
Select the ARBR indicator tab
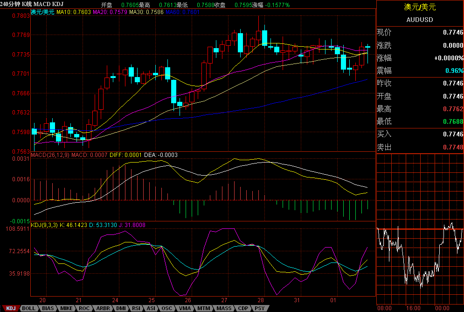[103, 308]
